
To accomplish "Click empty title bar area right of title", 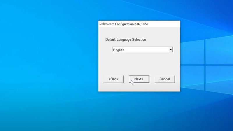I will click(x=165, y=24).
